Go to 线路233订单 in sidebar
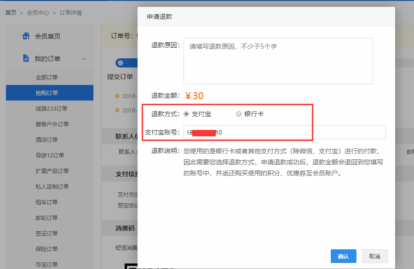The width and height of the screenshot is (414, 269). tap(52, 108)
